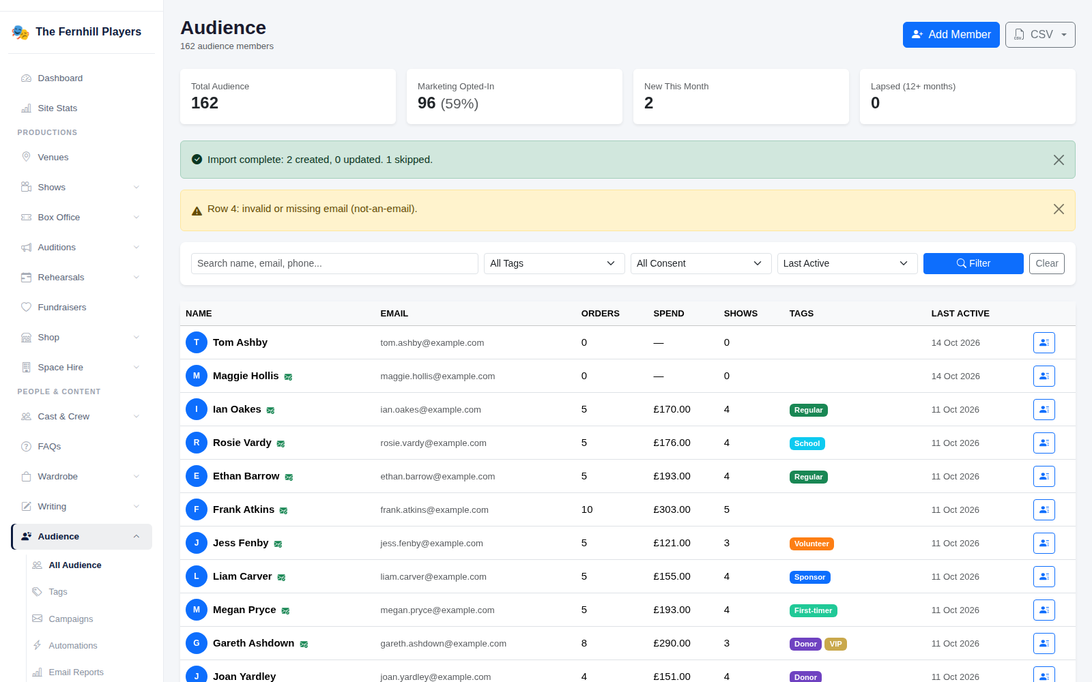Expand the Auditions menu

click(x=82, y=248)
